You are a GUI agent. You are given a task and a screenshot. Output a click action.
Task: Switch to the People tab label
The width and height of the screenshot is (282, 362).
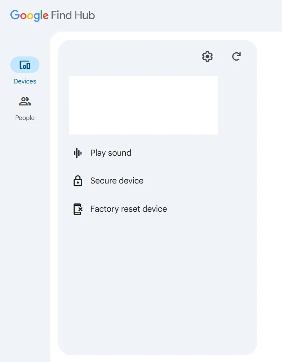coord(25,118)
